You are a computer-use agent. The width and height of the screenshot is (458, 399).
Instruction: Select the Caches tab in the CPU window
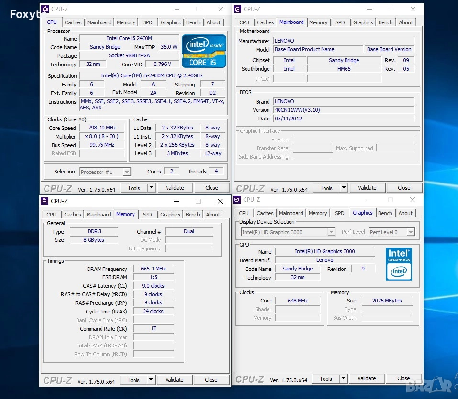tap(73, 22)
